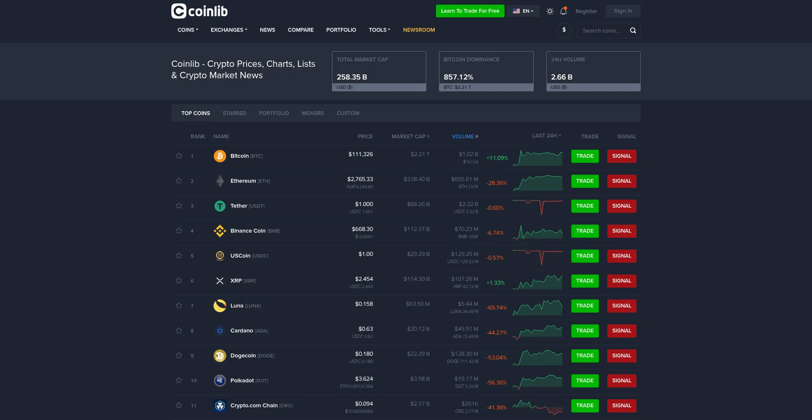
Task: Expand the TOOLS dropdown menu
Action: pyautogui.click(x=379, y=30)
